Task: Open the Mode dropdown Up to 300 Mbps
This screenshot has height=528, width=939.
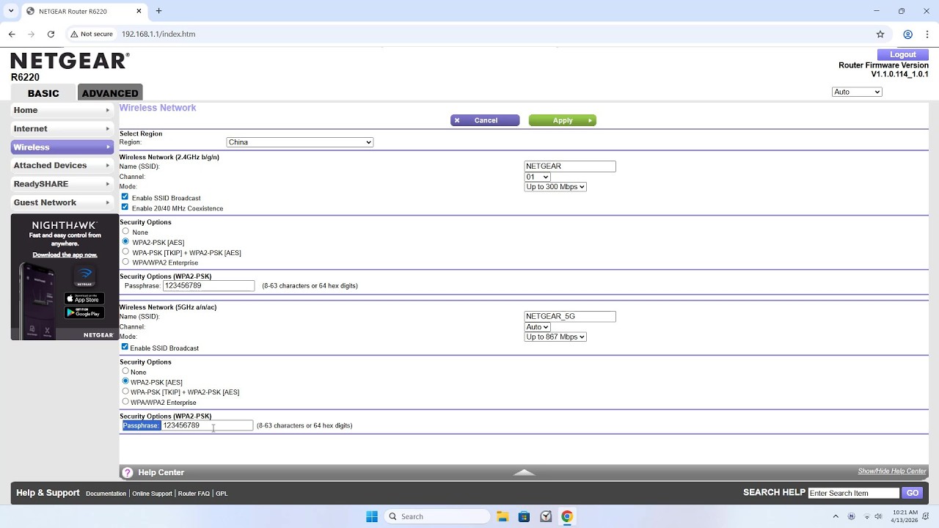Action: (x=555, y=187)
